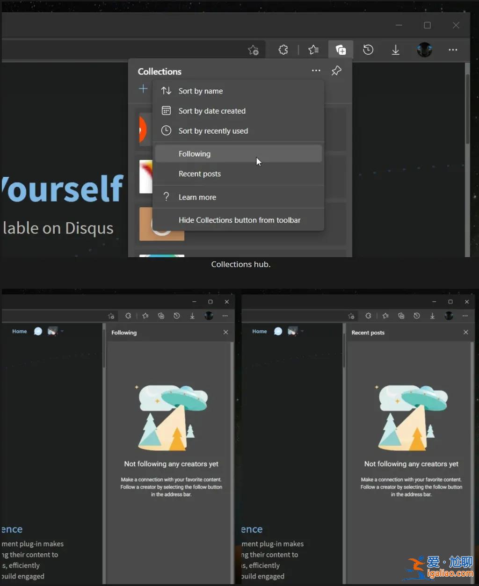Choose Sort by recently used
The image size is (479, 586).
[213, 130]
